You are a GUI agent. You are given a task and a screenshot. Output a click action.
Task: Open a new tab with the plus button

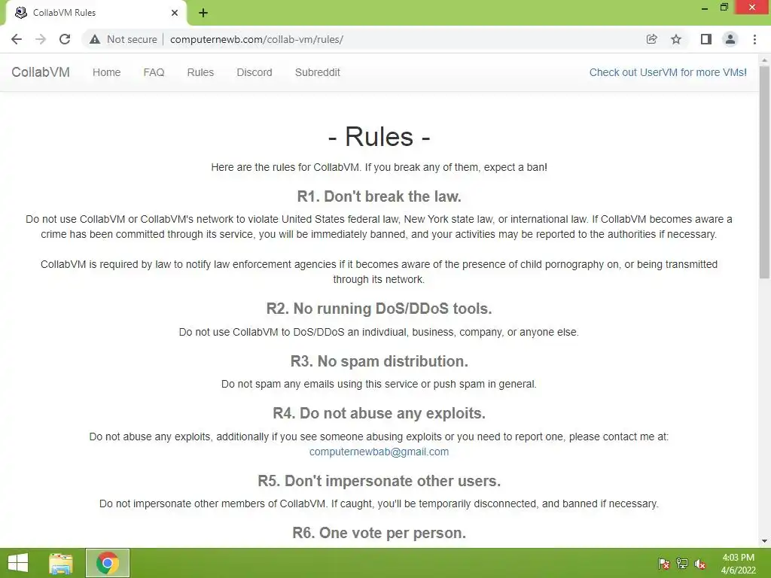pyautogui.click(x=203, y=13)
